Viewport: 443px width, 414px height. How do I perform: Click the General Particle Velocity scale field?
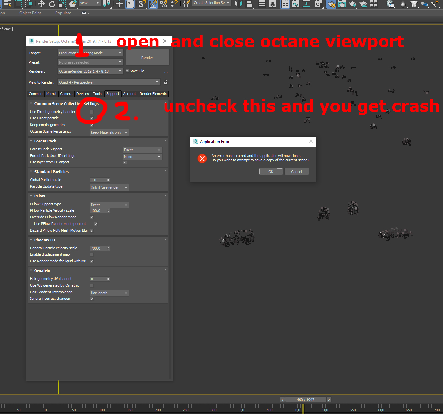point(98,248)
